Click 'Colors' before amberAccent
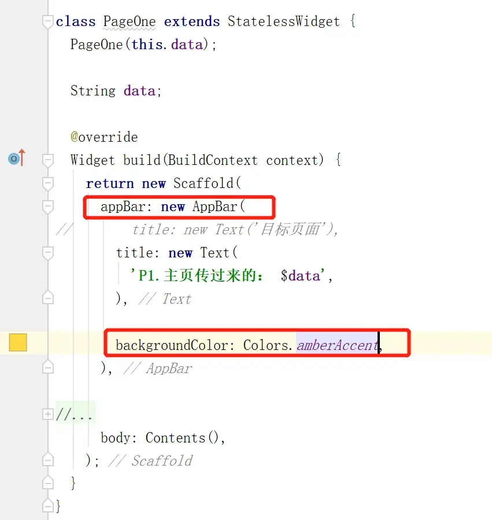 (x=266, y=345)
